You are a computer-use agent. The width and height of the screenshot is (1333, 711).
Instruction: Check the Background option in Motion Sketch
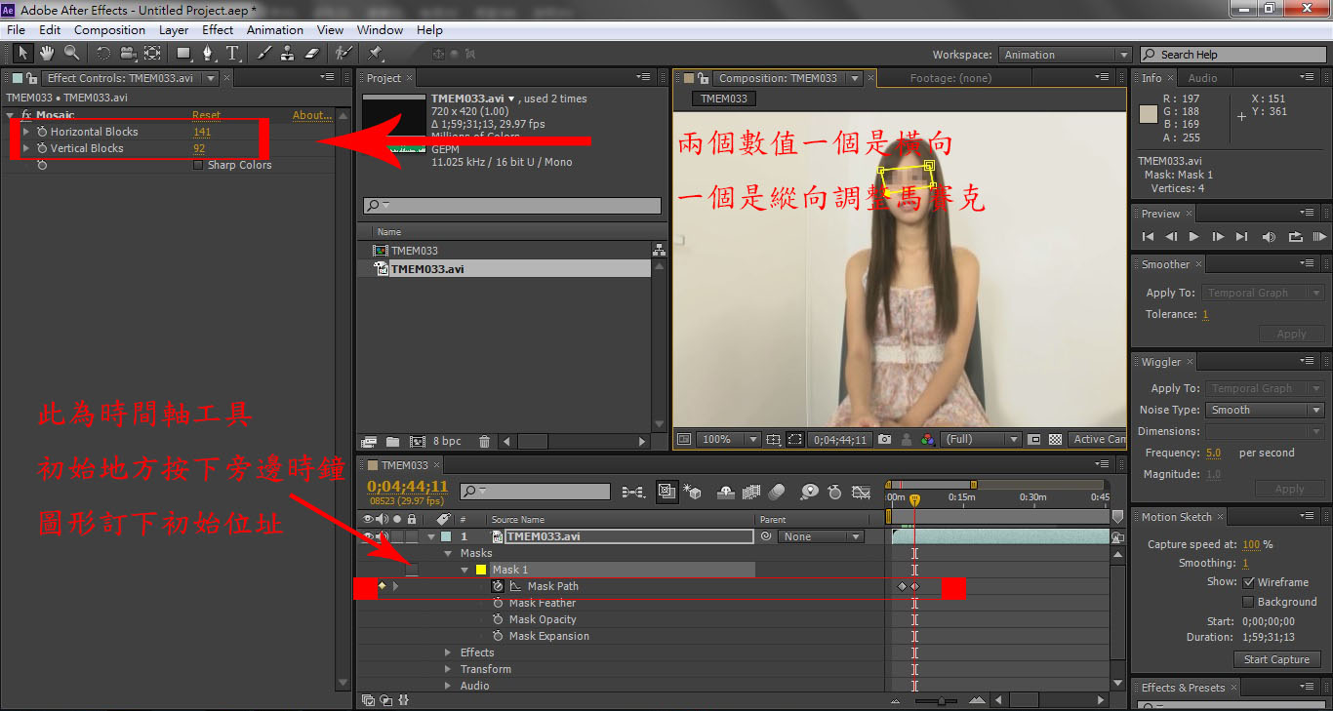pyautogui.click(x=1248, y=602)
